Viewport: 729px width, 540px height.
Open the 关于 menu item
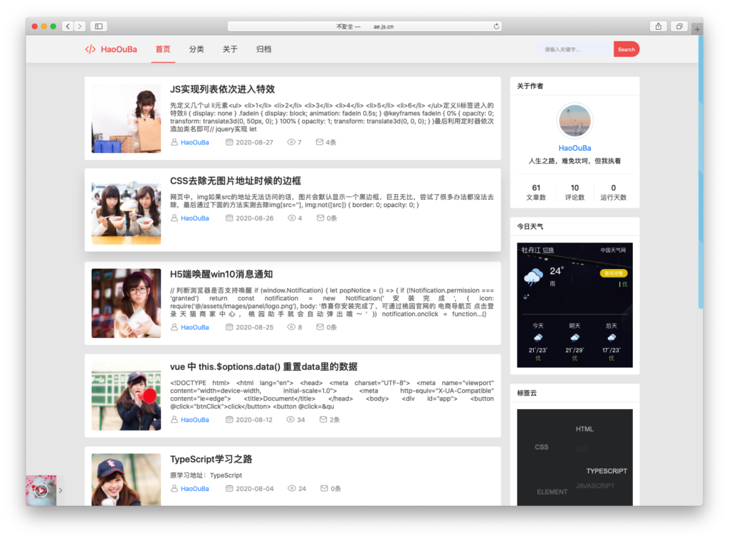229,49
